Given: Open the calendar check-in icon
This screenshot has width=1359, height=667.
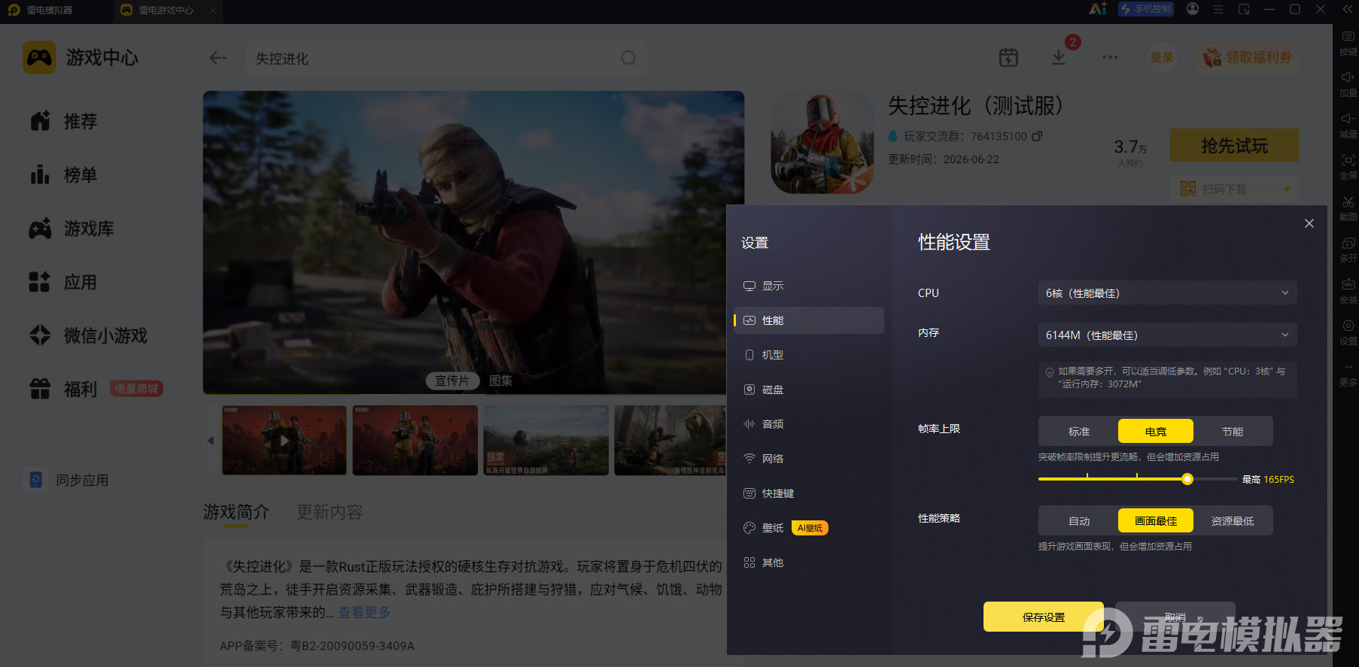Looking at the screenshot, I should click(x=1008, y=57).
